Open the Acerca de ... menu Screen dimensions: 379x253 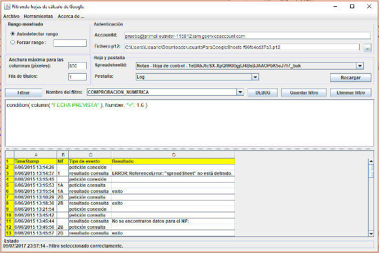(71, 17)
